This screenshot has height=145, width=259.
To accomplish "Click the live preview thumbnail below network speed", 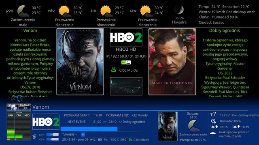I will coord(126,86).
